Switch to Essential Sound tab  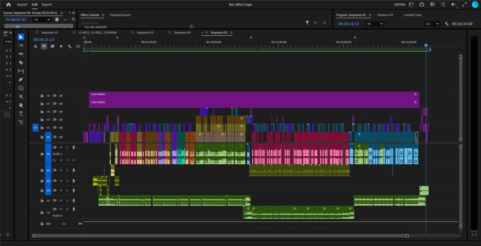tap(120, 15)
